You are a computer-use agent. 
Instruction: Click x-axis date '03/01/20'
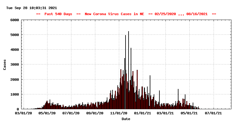(x=23, y=113)
